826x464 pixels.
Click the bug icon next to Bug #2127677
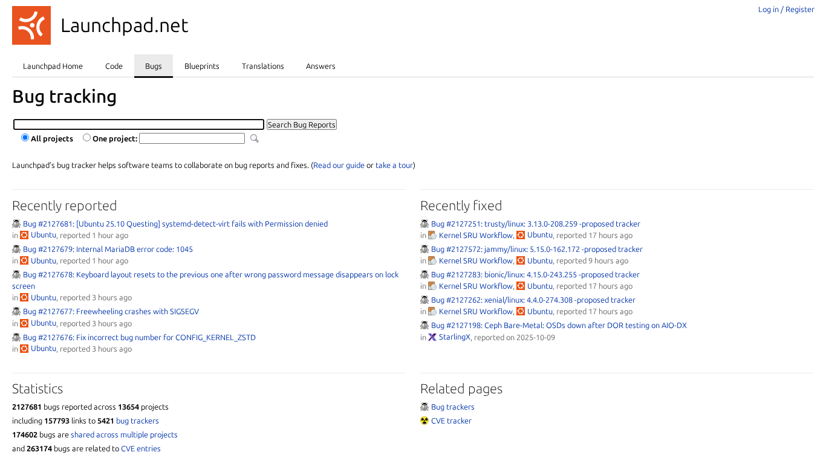(16, 311)
